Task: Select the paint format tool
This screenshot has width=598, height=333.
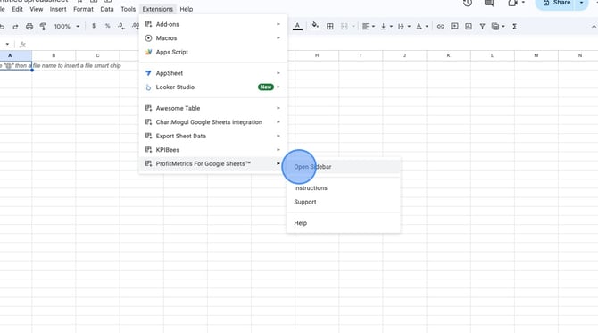Action: [43, 26]
